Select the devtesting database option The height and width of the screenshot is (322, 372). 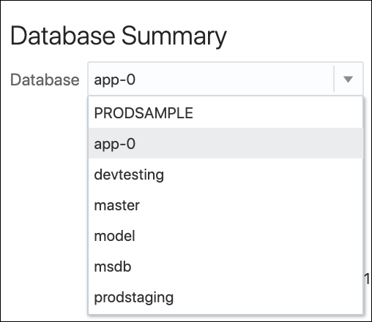pyautogui.click(x=226, y=175)
